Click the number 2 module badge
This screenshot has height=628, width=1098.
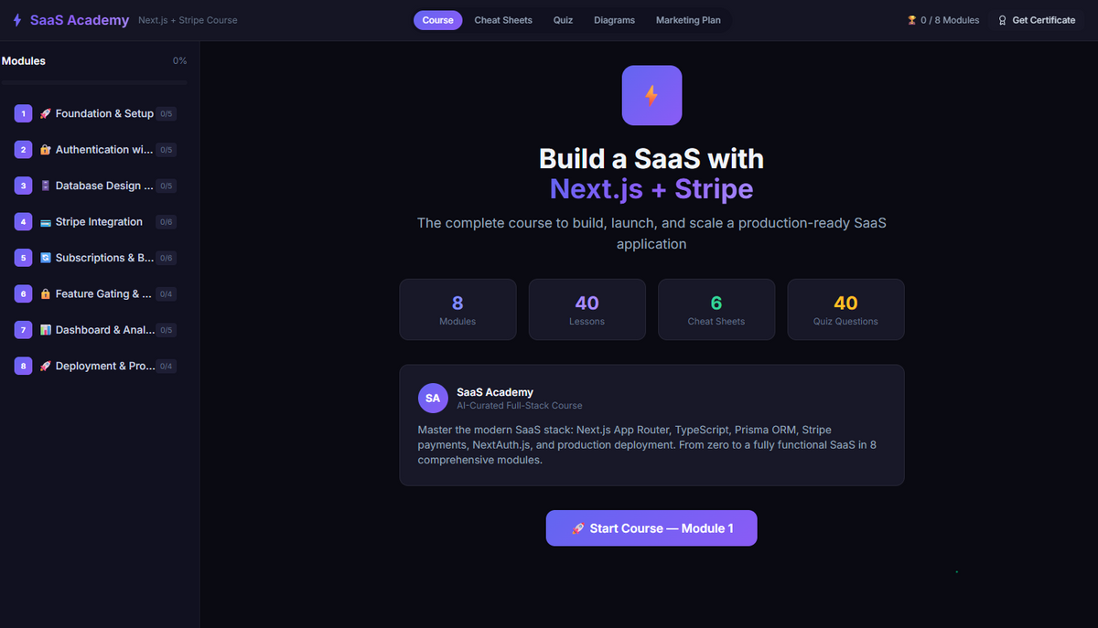pyautogui.click(x=23, y=150)
